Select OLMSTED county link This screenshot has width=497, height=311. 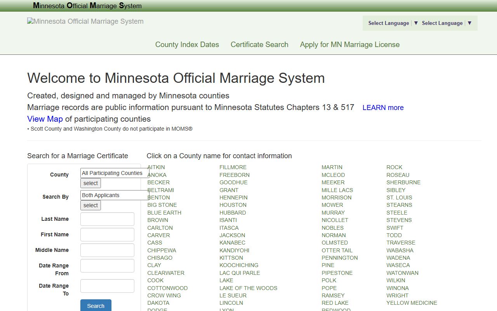(x=335, y=243)
